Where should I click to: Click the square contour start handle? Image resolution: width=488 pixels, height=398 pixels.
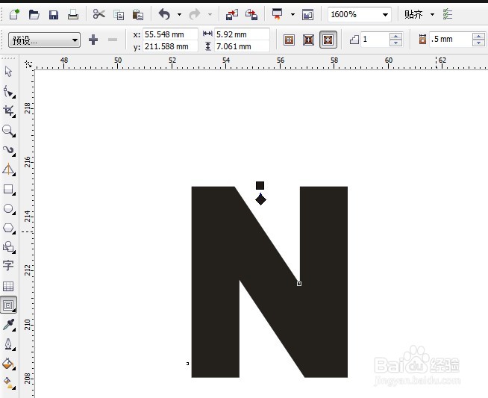tap(260, 186)
